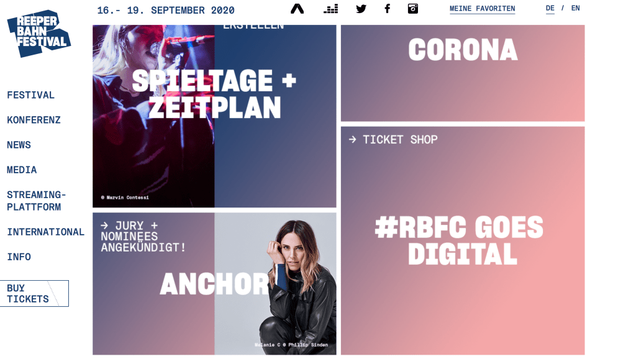This screenshot has width=636, height=364.
Task: Open Streaming-Plattform from sidebar
Action: [x=37, y=201]
